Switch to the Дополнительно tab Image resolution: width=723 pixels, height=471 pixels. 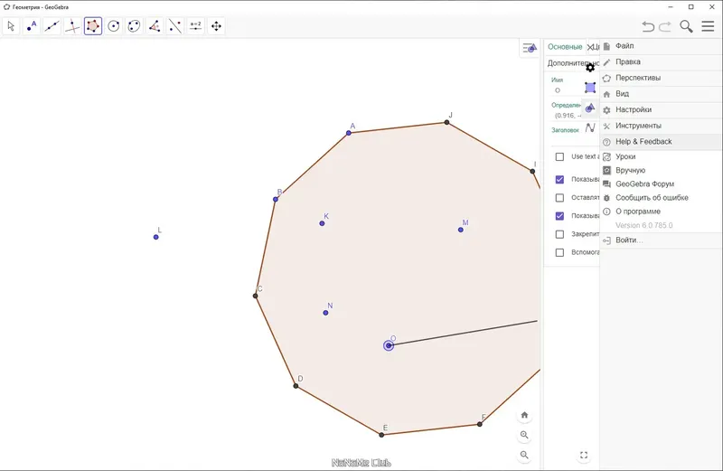[573, 63]
